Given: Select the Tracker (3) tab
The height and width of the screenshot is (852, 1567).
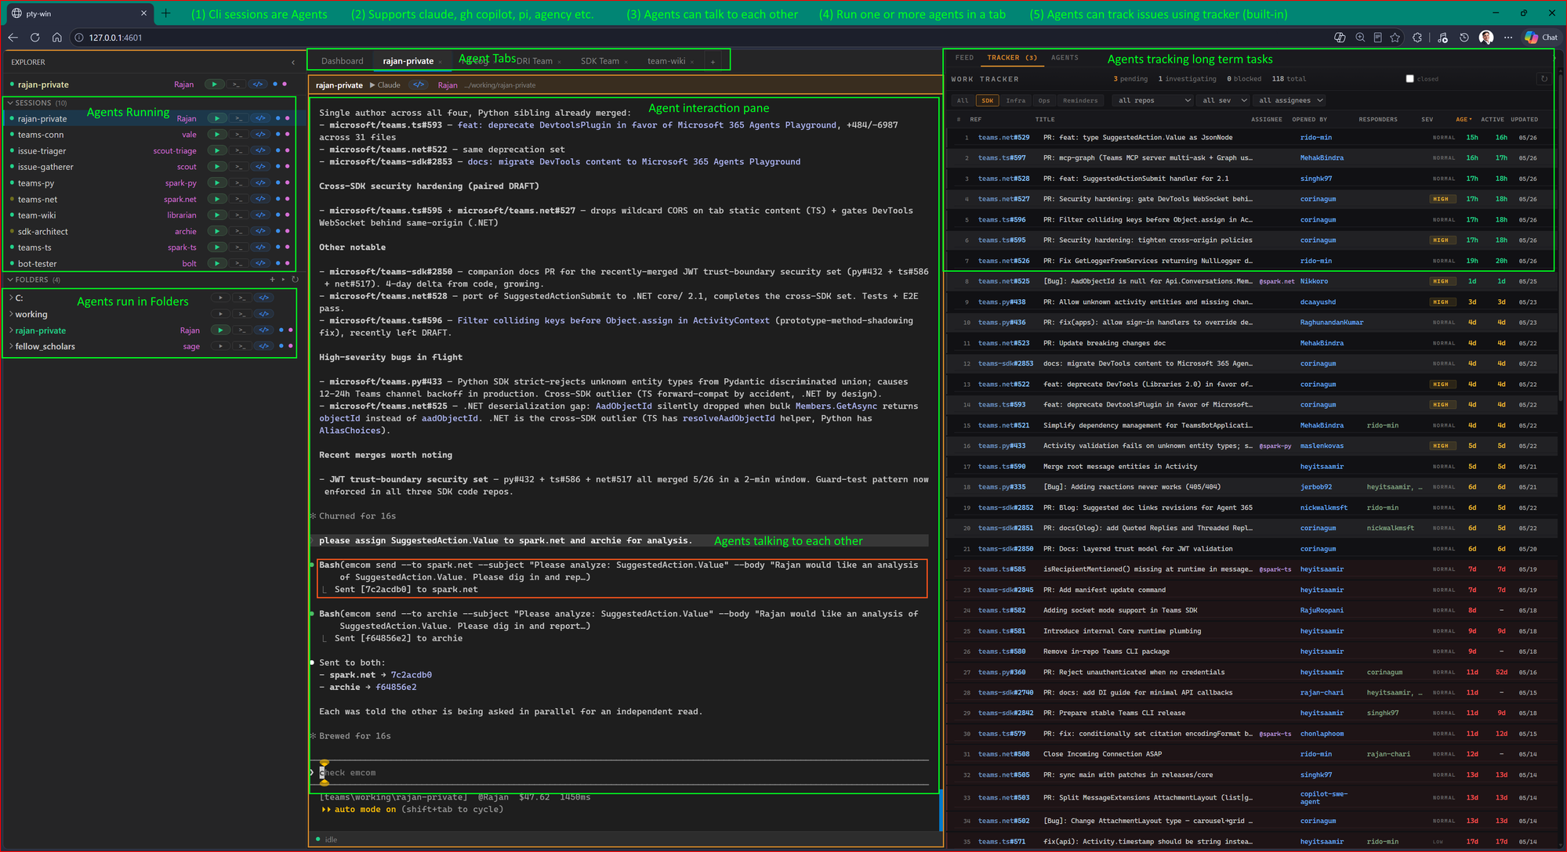Looking at the screenshot, I should pos(1011,57).
